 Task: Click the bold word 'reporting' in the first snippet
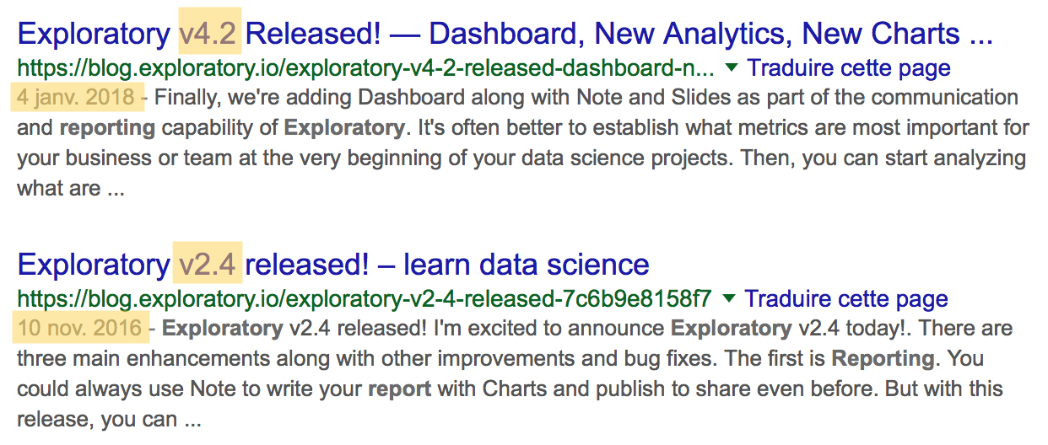(107, 128)
